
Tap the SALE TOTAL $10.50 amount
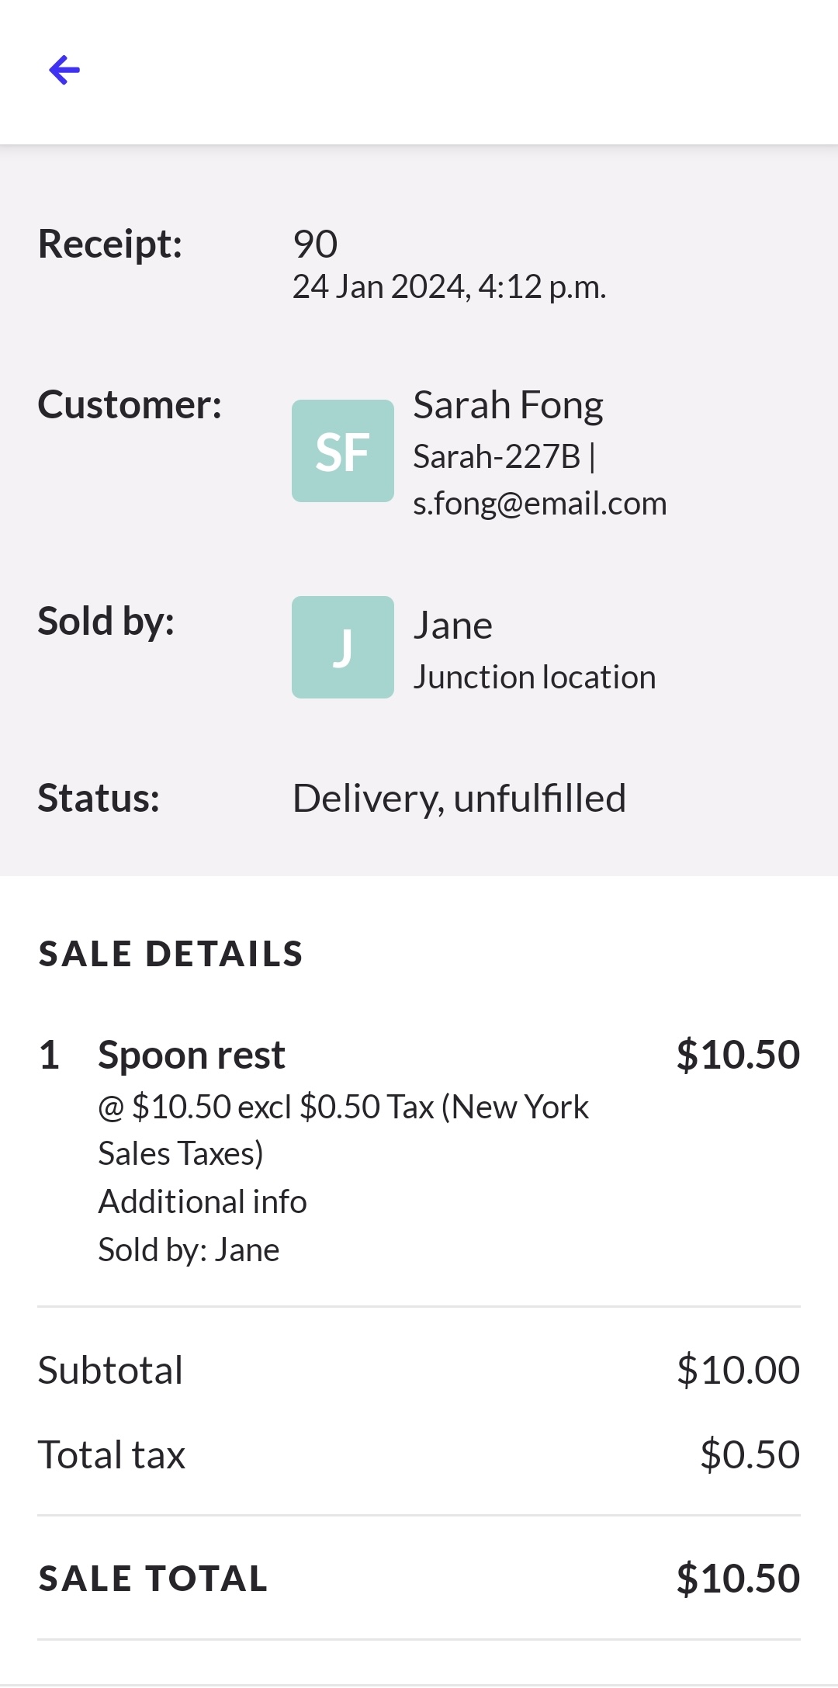(737, 1579)
